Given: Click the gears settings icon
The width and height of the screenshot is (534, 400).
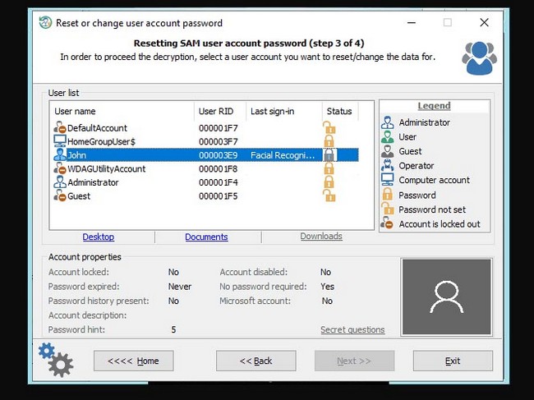Looking at the screenshot, I should (55, 360).
